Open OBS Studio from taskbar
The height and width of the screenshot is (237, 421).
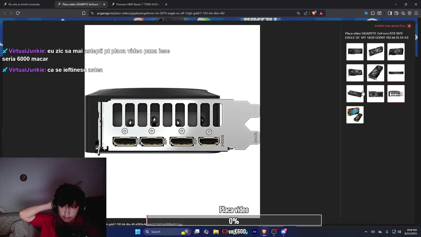(274, 232)
